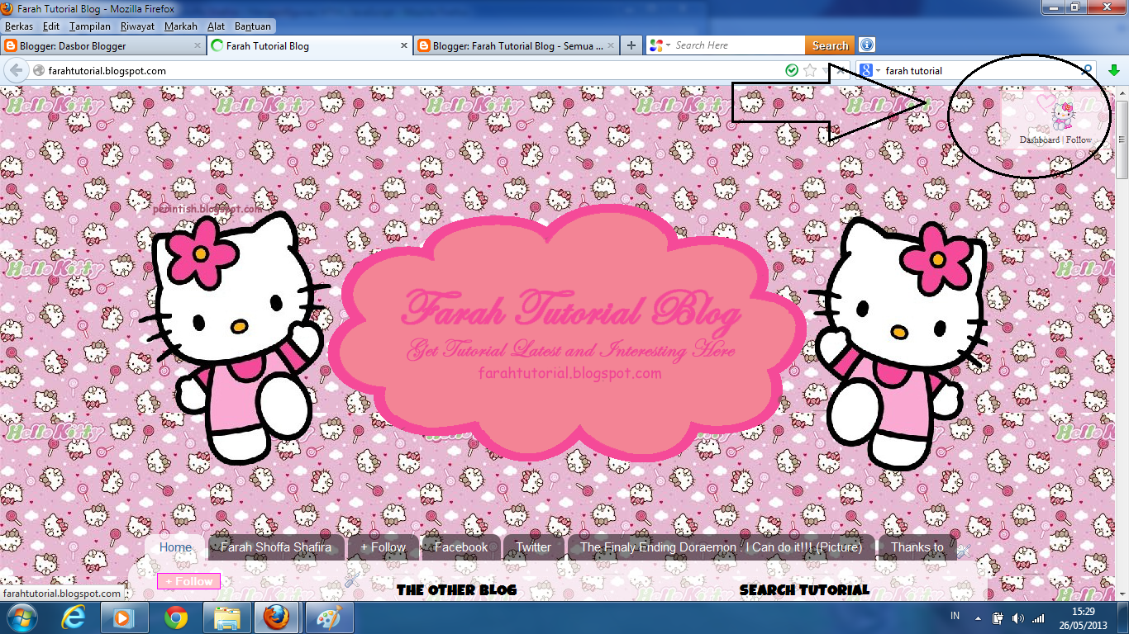Screen dimensions: 1129x634
Task: Close the Farah Tutorial Blog tab
Action: (x=404, y=46)
